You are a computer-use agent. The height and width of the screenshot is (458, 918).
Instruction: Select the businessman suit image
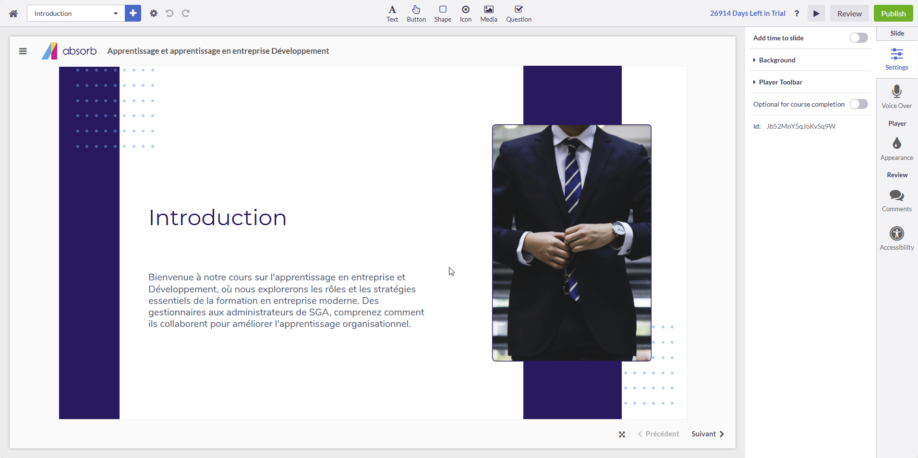pos(572,243)
